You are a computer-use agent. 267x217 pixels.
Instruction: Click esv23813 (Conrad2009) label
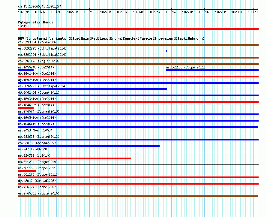(37, 143)
